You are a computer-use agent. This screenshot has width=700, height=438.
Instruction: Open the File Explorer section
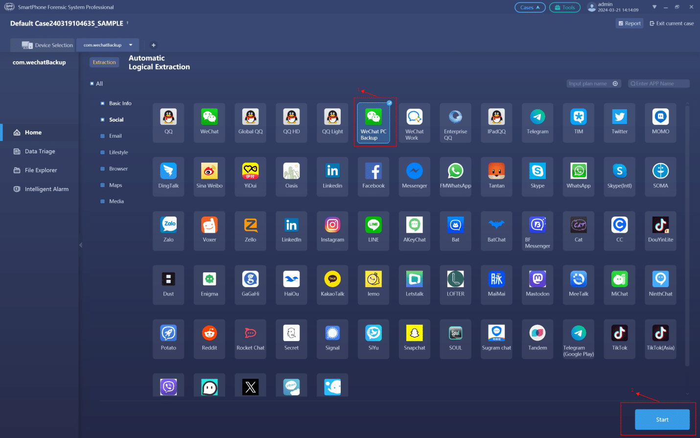pyautogui.click(x=39, y=170)
